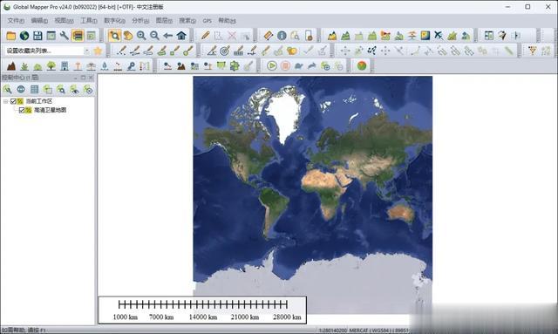Screen dimensions: 558x334
Task: Click the favorites star button
Action: point(98,51)
